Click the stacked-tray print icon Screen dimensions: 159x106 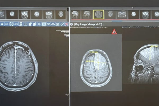tap(53, 24)
